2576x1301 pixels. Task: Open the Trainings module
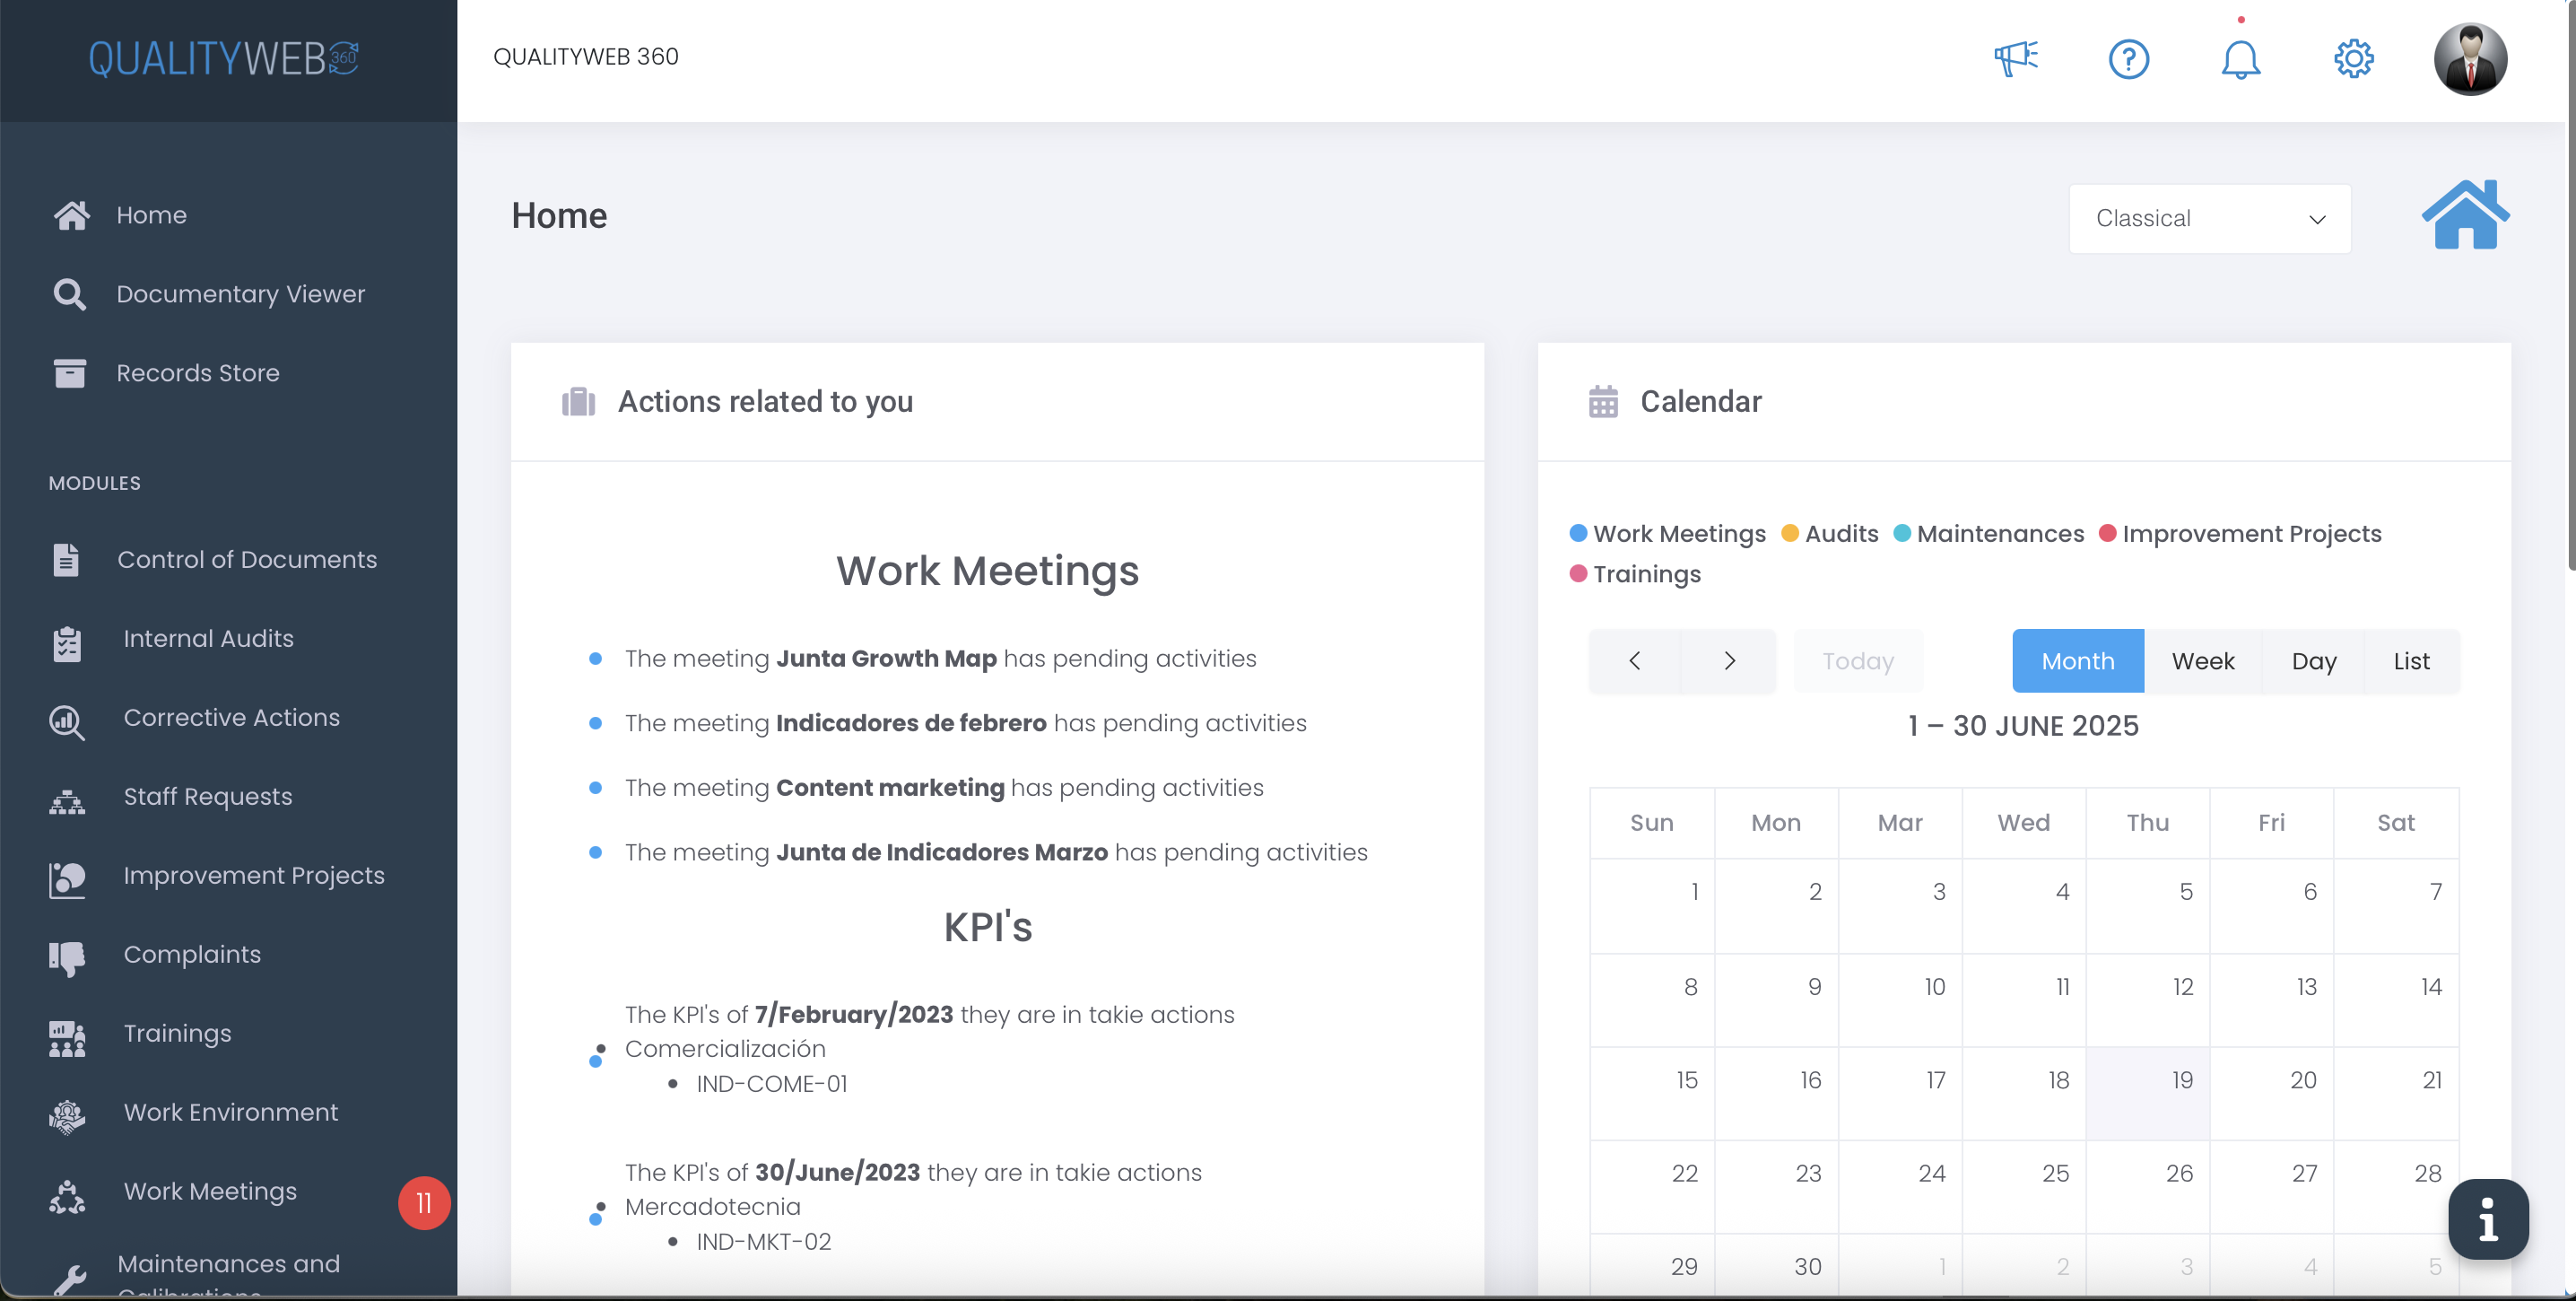coord(177,1033)
